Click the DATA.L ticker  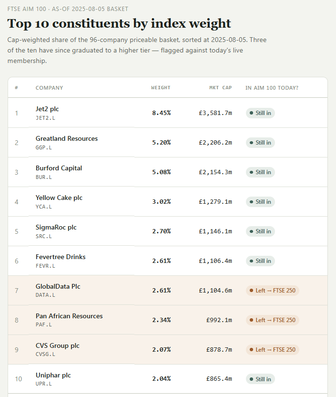click(x=45, y=295)
